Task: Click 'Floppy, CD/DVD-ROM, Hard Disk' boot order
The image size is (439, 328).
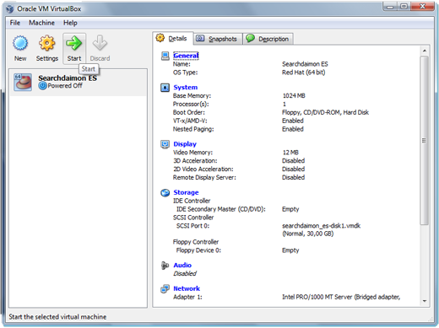Action: click(325, 112)
